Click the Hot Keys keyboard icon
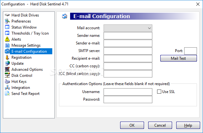The height and width of the screenshot is (133, 203). coord(7,81)
